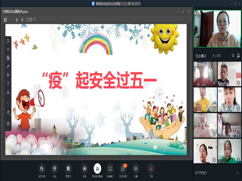The width and height of the screenshot is (242, 181).
Task: Activate the laser pointer tool
Action: coord(8,49)
